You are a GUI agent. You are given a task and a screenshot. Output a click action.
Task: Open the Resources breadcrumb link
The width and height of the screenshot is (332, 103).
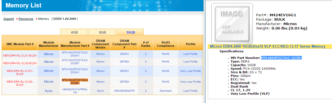pyautogui.click(x=26, y=19)
